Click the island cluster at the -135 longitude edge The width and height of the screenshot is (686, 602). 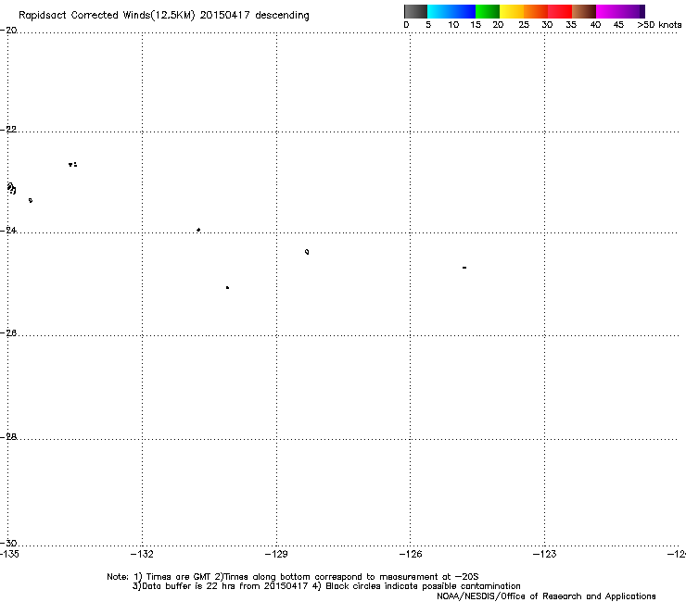(11, 188)
